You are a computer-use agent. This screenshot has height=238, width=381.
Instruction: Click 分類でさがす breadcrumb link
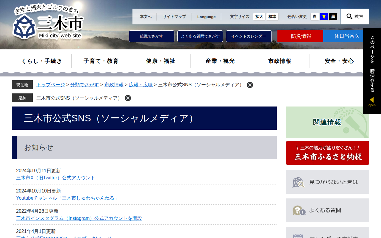point(85,85)
